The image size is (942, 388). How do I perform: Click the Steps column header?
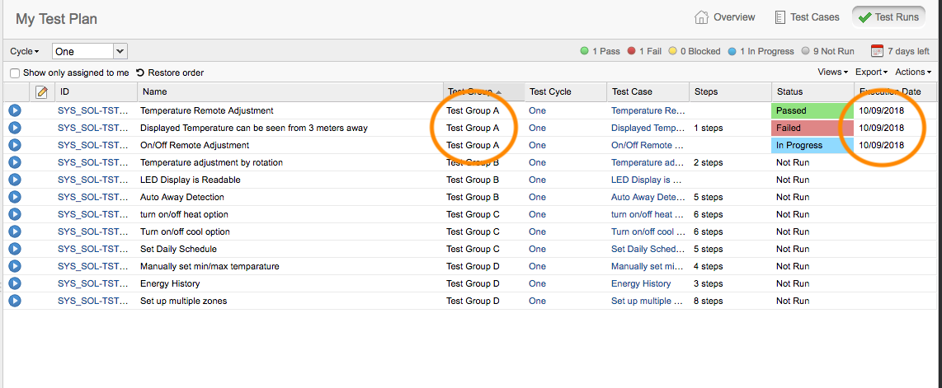click(730, 91)
